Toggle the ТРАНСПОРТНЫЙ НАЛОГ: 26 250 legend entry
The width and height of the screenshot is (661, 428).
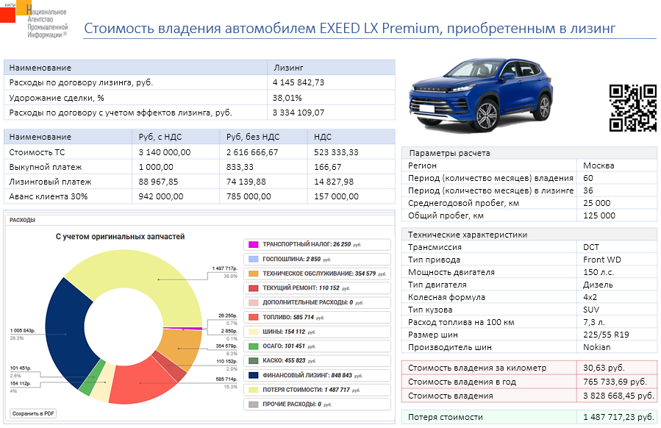[317, 245]
